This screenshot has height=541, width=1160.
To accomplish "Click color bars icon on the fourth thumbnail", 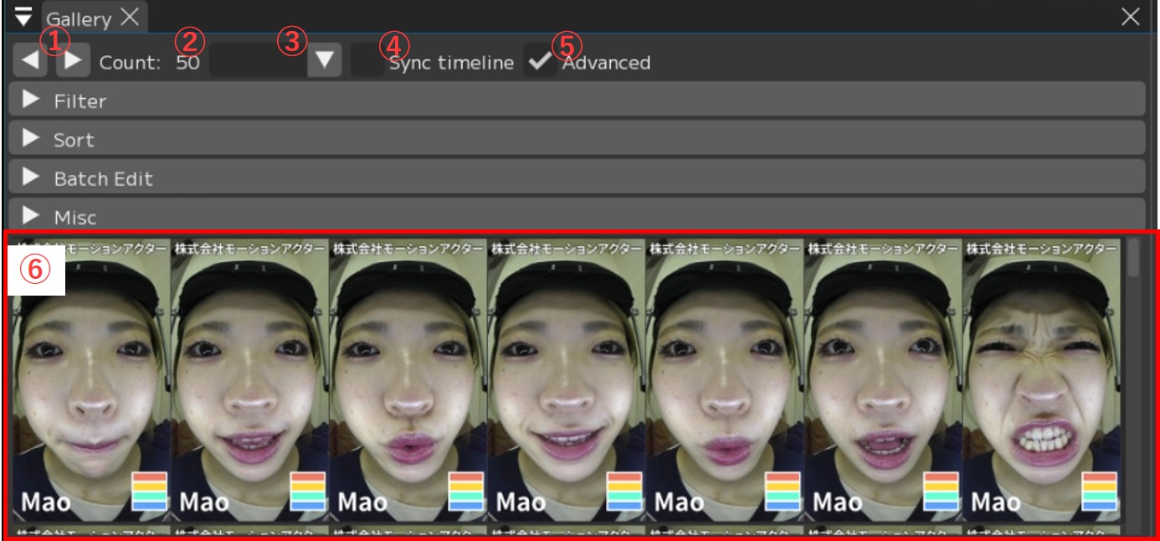I will tap(624, 492).
